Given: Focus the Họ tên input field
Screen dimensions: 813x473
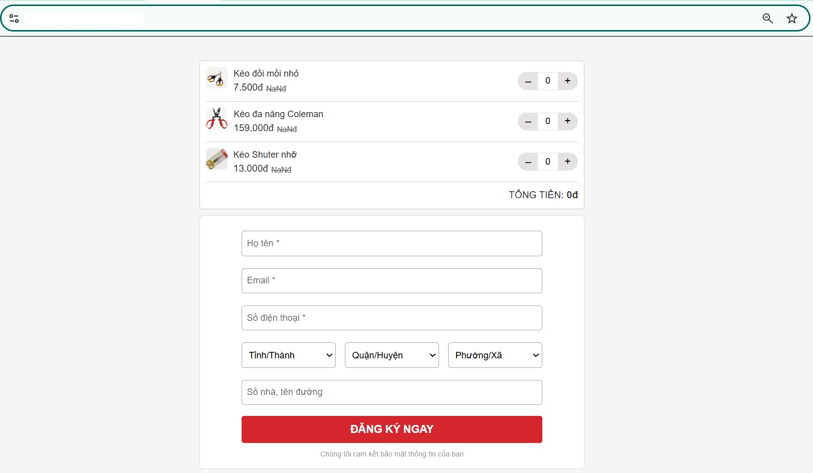Looking at the screenshot, I should click(x=392, y=243).
